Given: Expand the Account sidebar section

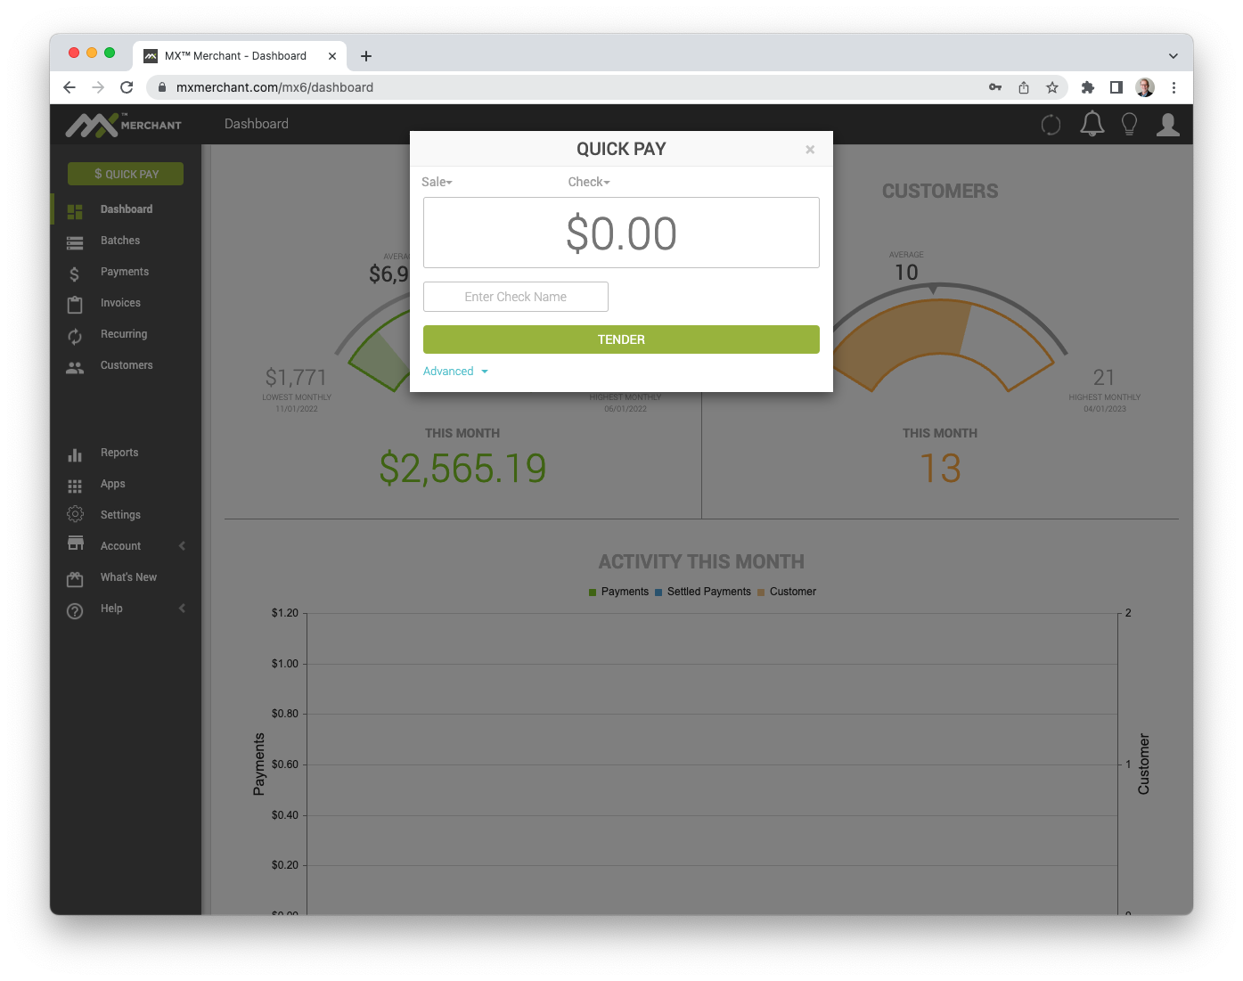Looking at the screenshot, I should pos(127,545).
